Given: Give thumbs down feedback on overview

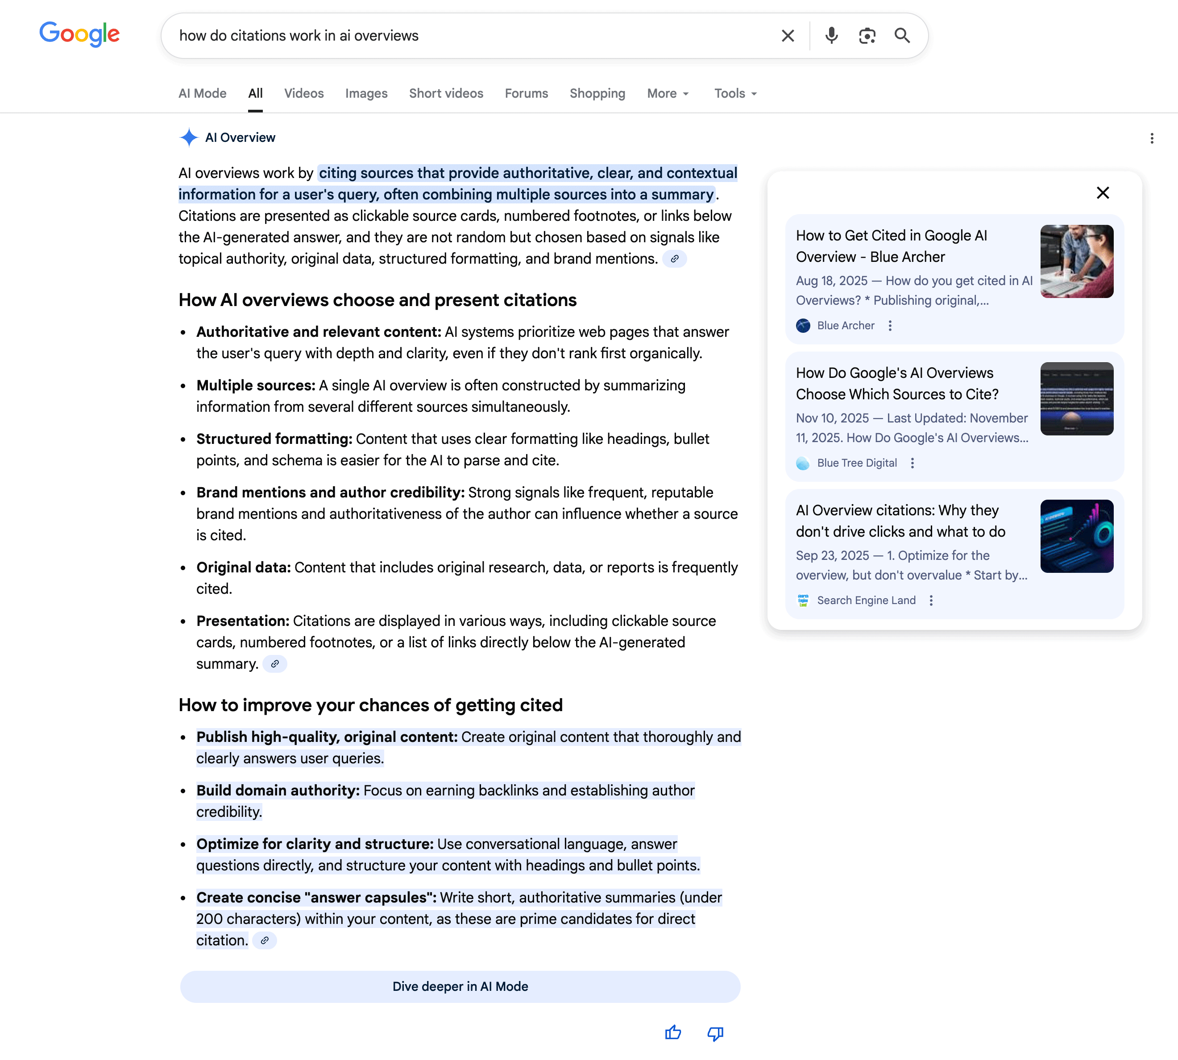Looking at the screenshot, I should (715, 1033).
